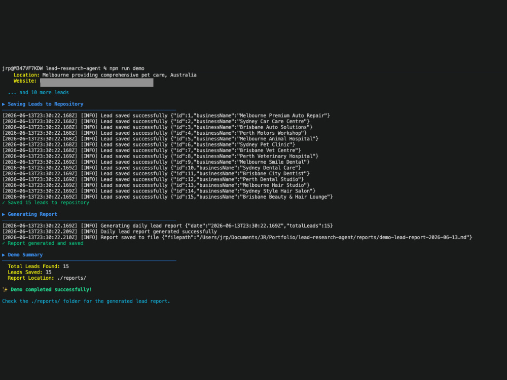Click 'Generating daily lead report' log line

coord(167,226)
